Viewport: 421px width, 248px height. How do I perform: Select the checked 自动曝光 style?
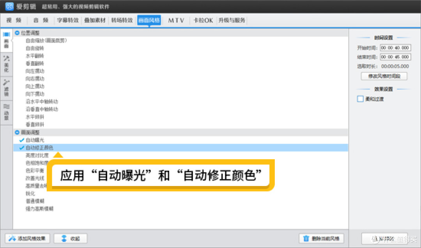point(35,140)
